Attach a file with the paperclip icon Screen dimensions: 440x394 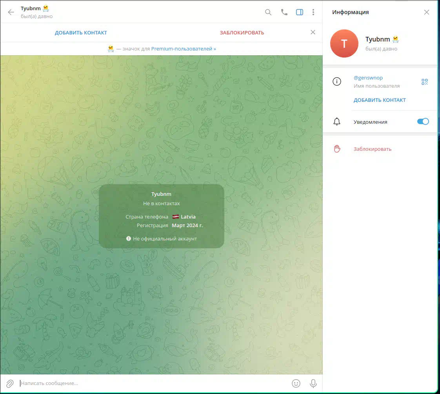click(x=10, y=383)
